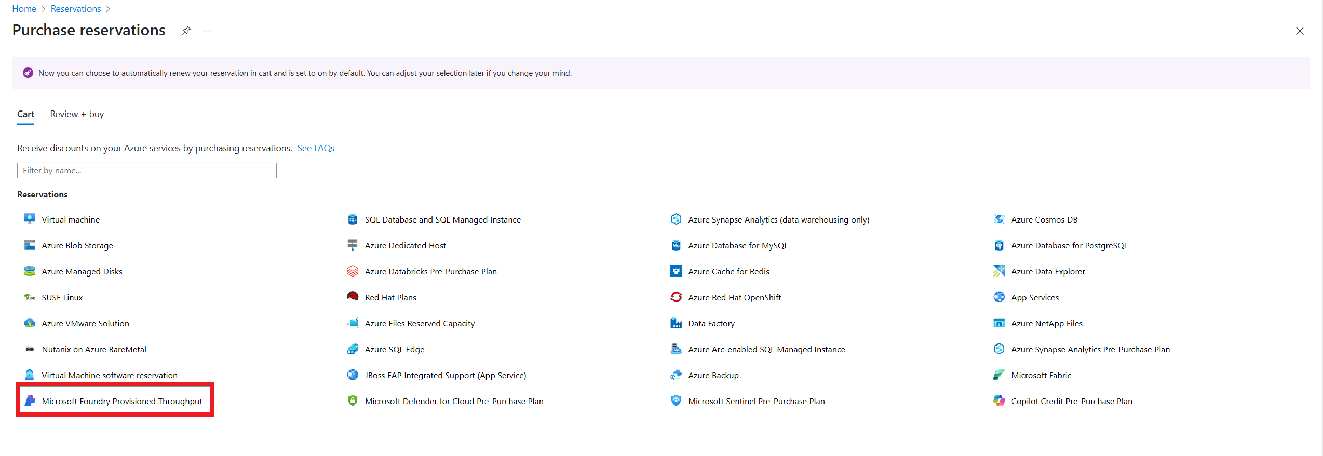Select the Virtual machine reservation label
Viewport: 1323px width, 456px height.
tap(71, 219)
